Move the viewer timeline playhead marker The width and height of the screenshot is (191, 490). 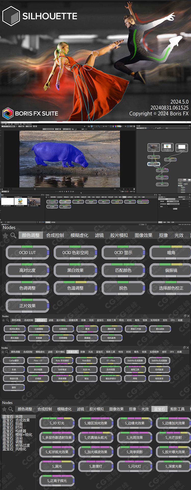tap(35, 189)
